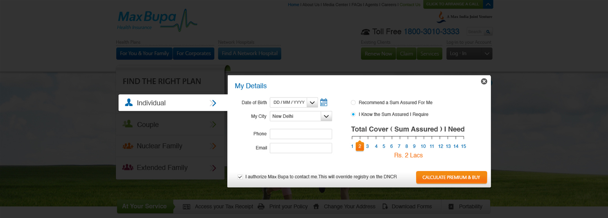
Task: Click the Rs. 2 Lacs value text
Action: tap(408, 155)
